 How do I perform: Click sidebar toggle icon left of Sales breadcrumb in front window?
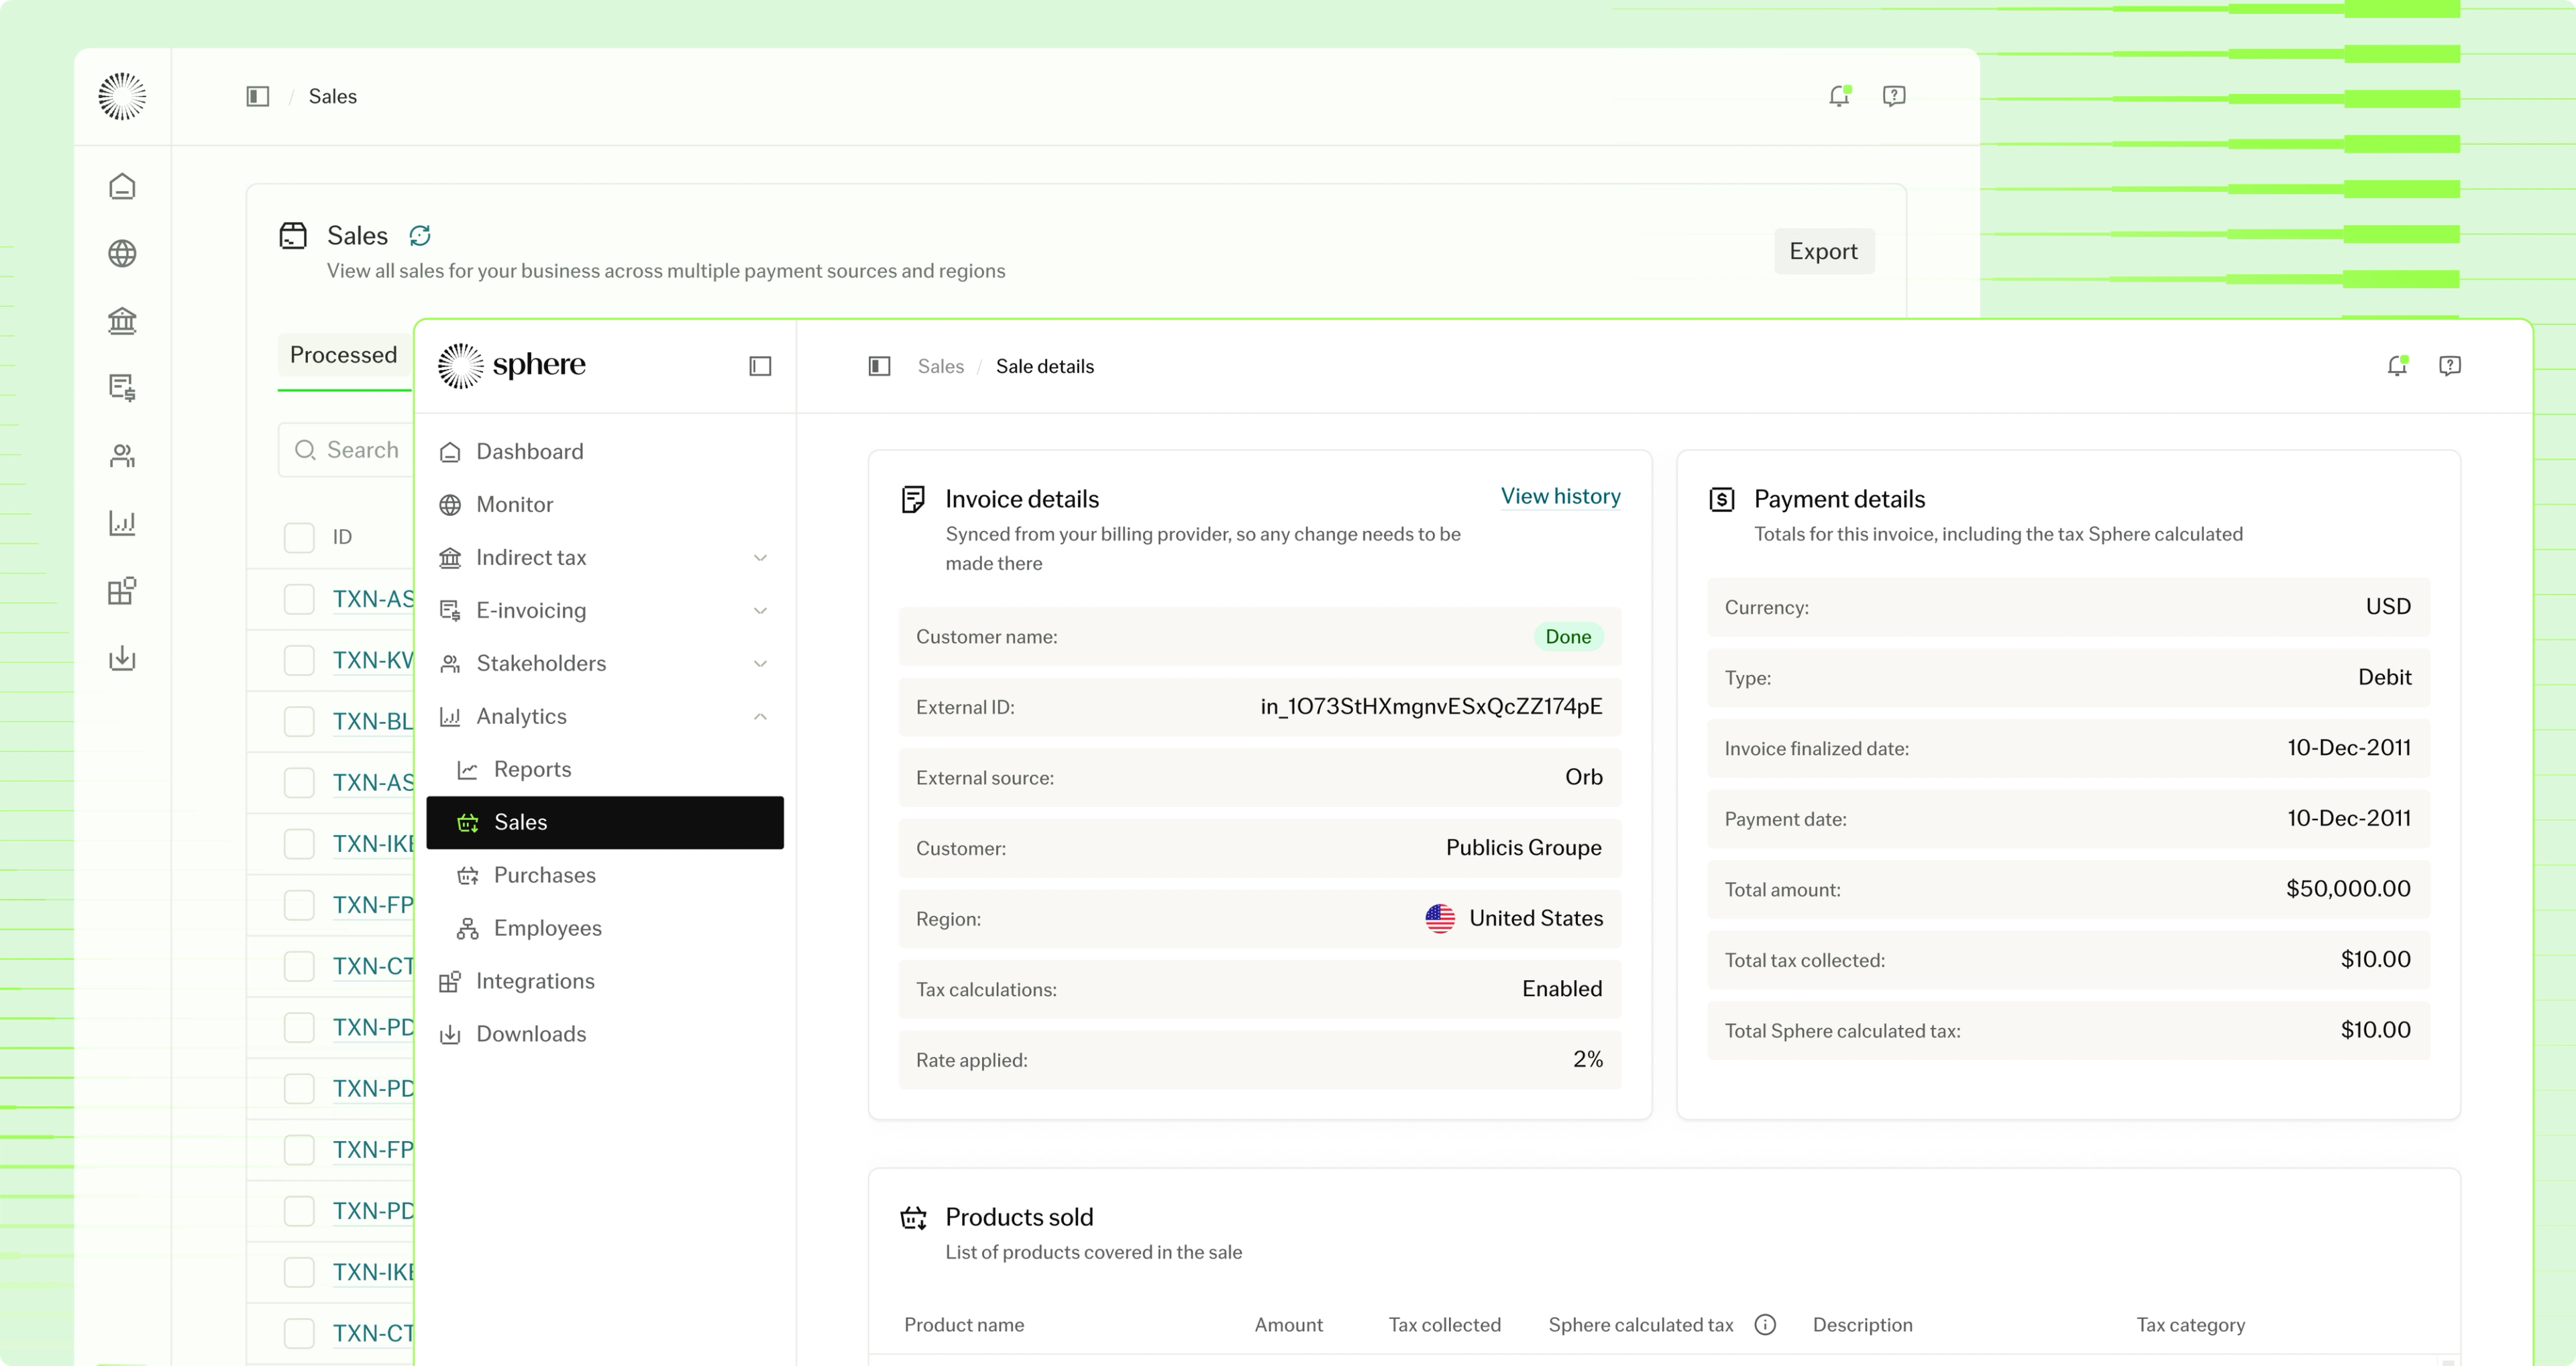pyautogui.click(x=880, y=366)
